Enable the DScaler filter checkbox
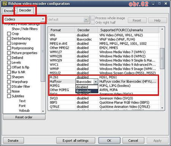Image resolution: width=171 pixels, height=146 pixels. [9, 87]
